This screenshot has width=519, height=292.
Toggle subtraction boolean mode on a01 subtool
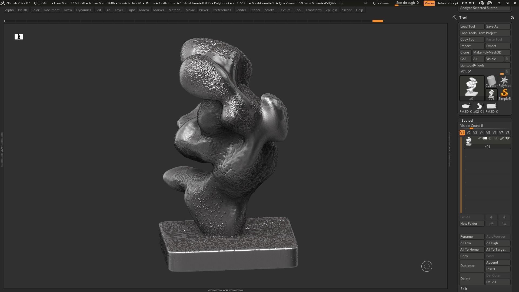tap(491, 138)
